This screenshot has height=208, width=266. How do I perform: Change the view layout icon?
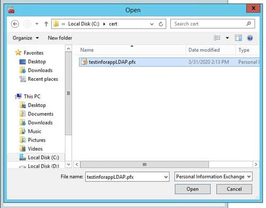217,38
